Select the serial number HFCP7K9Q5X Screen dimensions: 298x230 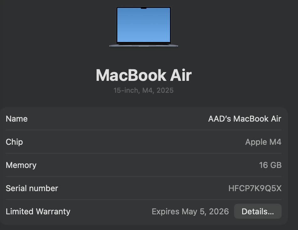tap(255, 188)
